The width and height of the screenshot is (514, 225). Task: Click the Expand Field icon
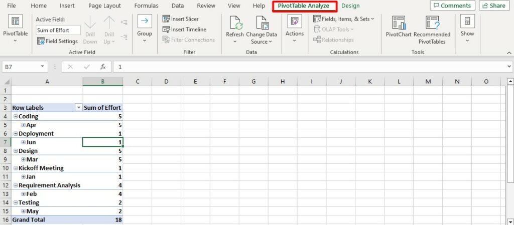pyautogui.click(x=124, y=23)
